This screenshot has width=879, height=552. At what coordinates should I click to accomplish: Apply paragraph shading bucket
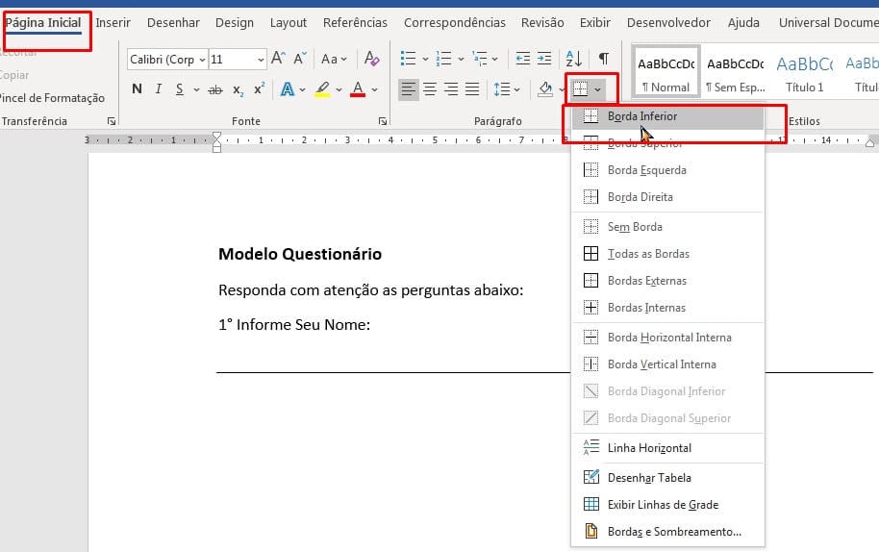[545, 89]
